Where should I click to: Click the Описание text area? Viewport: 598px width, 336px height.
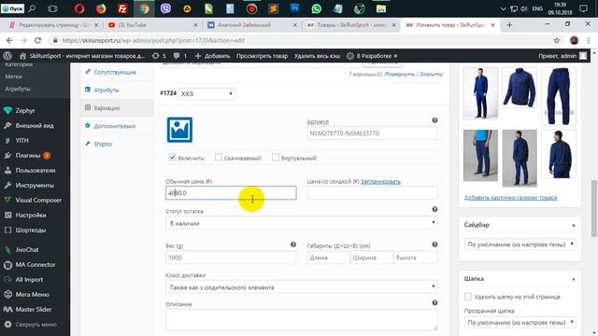[x=302, y=319]
